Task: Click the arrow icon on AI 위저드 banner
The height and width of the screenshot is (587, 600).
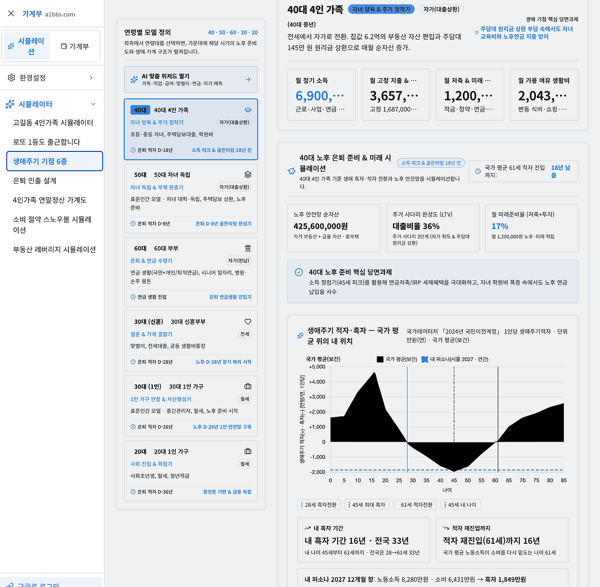Action: [248, 80]
